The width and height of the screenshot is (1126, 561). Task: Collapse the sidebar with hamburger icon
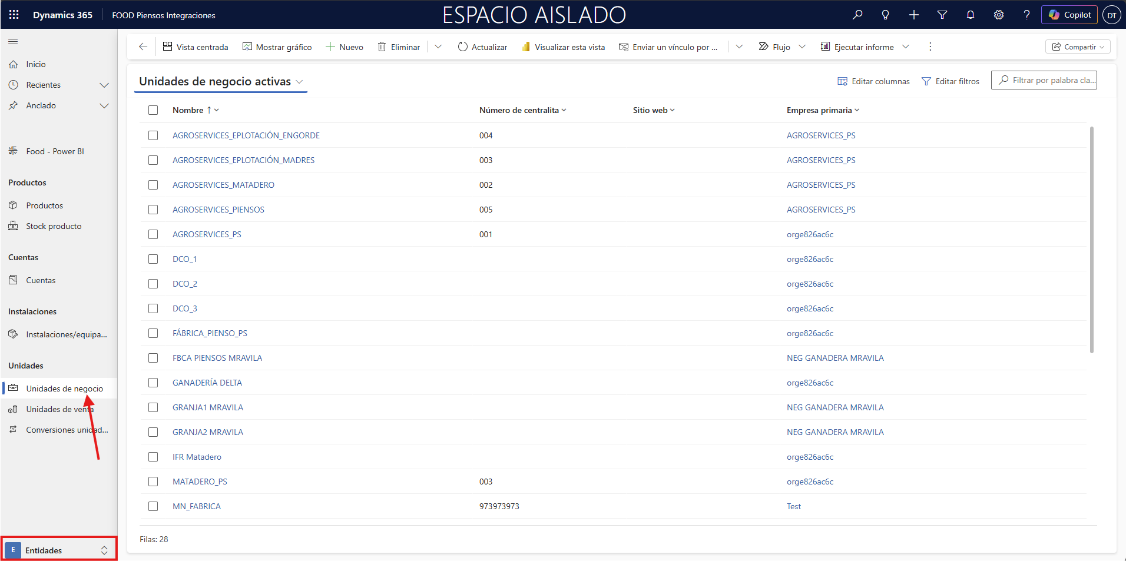(x=13, y=42)
